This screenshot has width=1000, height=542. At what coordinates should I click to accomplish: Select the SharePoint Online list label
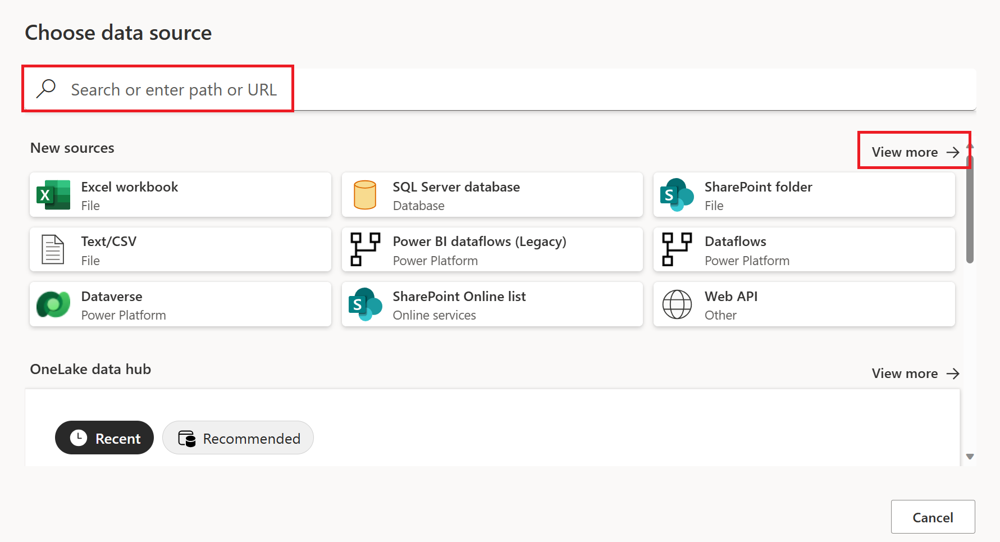point(459,297)
